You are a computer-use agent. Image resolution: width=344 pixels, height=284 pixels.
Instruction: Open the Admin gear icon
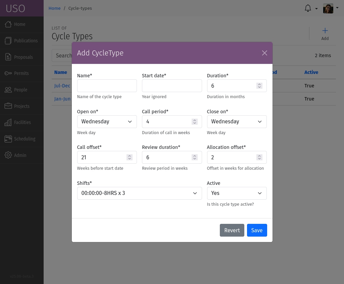8,155
